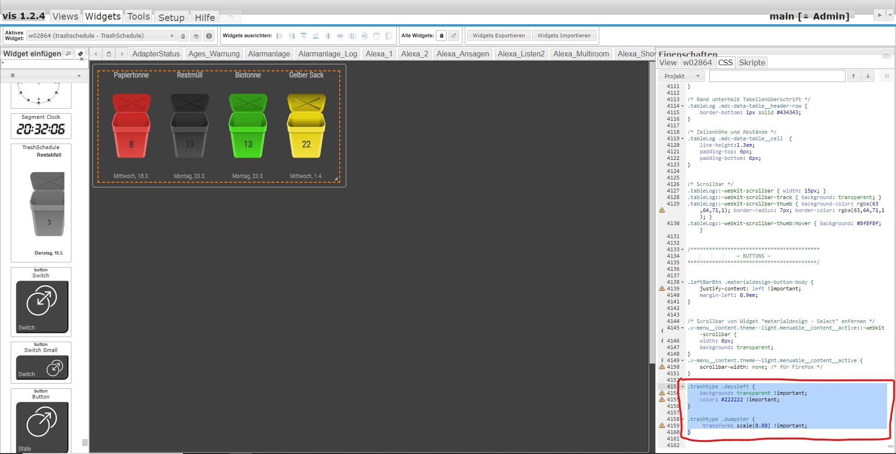
Task: Set same width for selected widgets
Action: coord(377,36)
